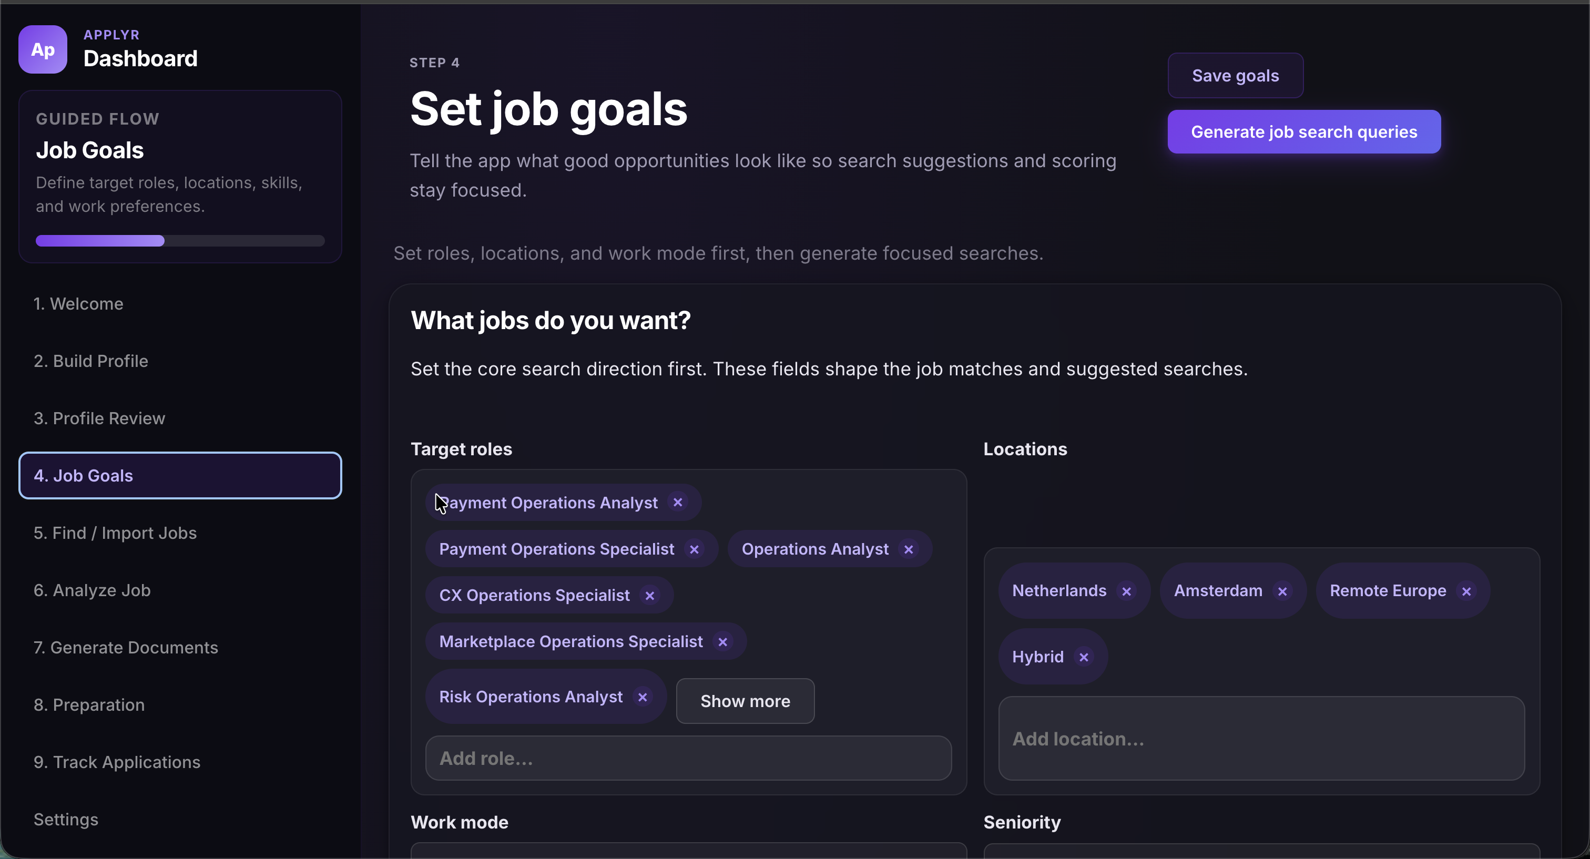Image resolution: width=1590 pixels, height=859 pixels.
Task: Click the Seniority heading
Action: pos(1022,823)
